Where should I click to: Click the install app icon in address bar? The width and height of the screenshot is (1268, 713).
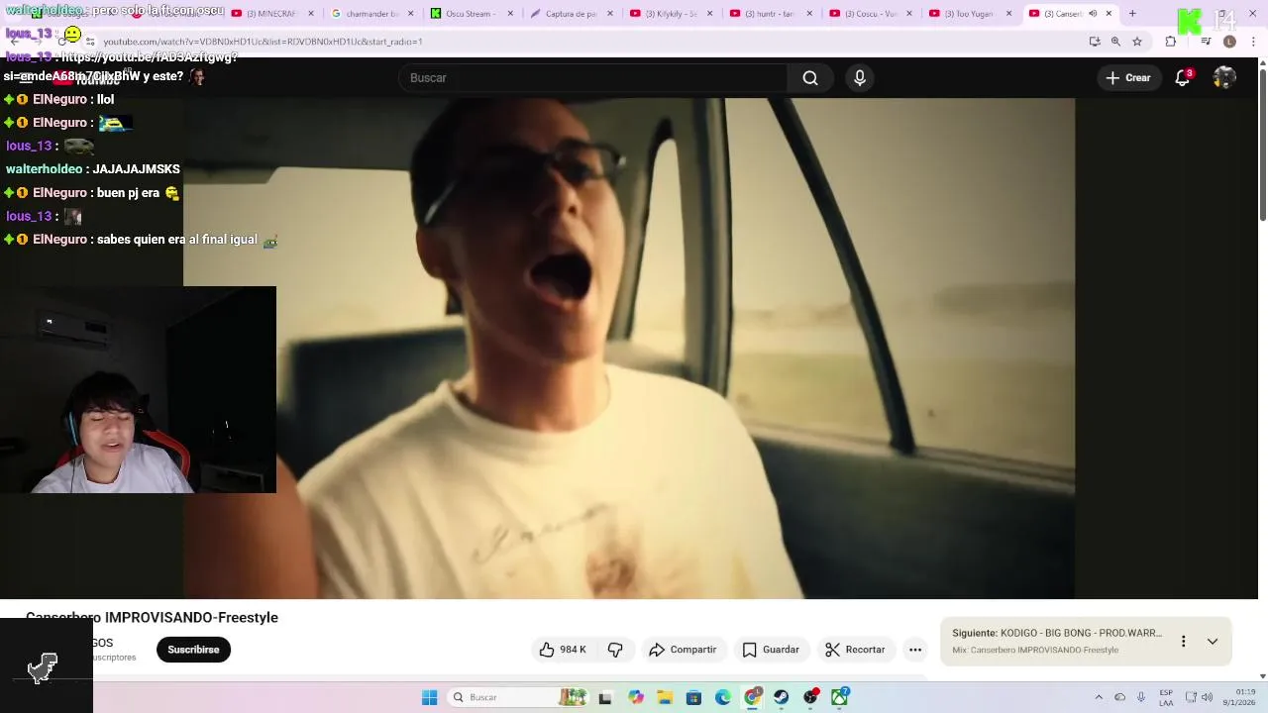click(1095, 42)
